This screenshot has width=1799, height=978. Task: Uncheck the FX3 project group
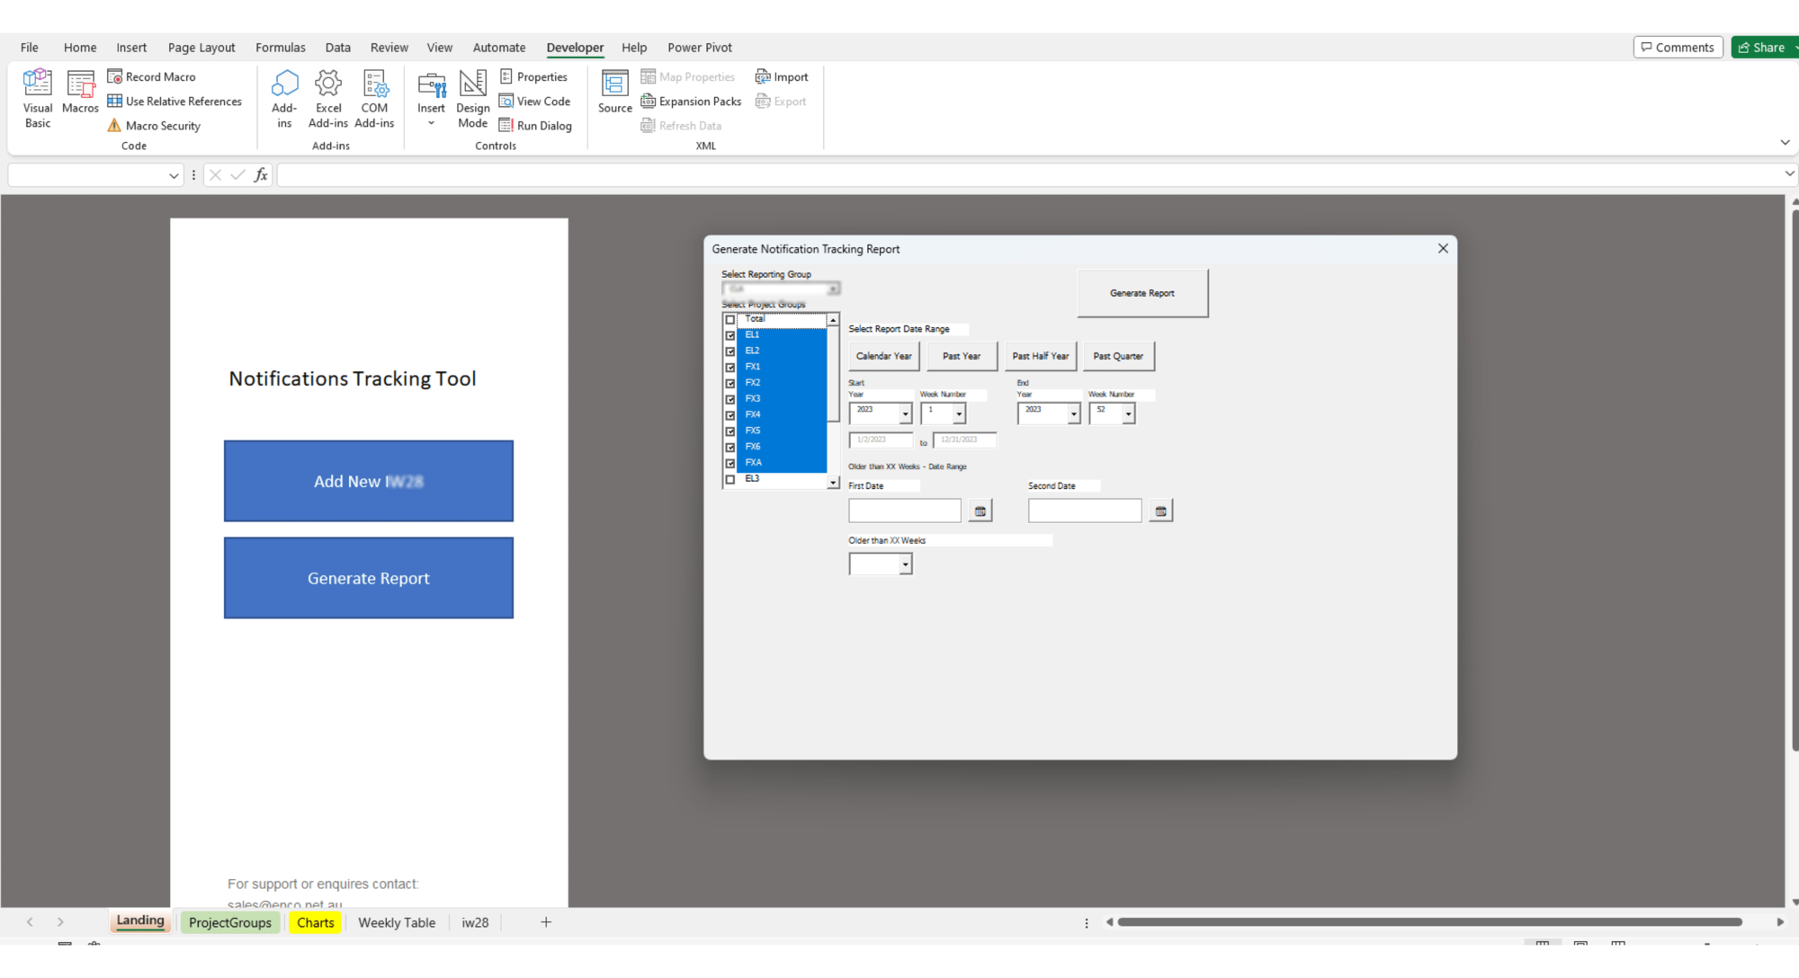pos(730,399)
